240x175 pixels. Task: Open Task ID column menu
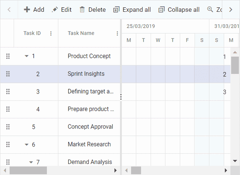(51, 33)
